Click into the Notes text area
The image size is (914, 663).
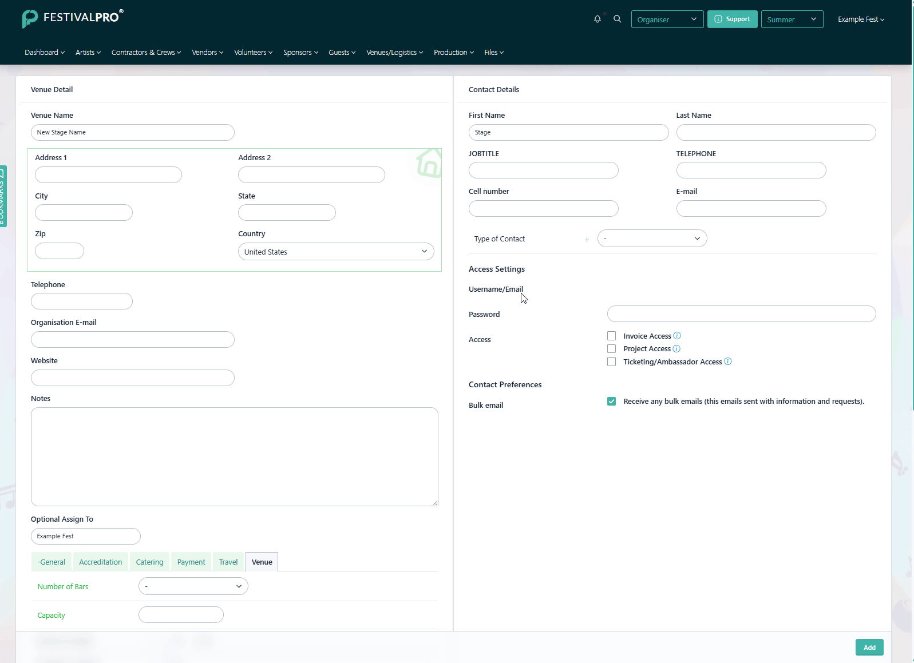(x=235, y=456)
